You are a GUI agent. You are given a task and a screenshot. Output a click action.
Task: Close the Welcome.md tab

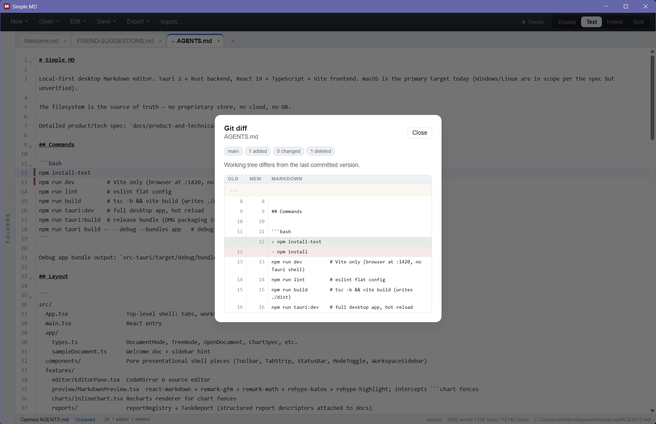(65, 41)
